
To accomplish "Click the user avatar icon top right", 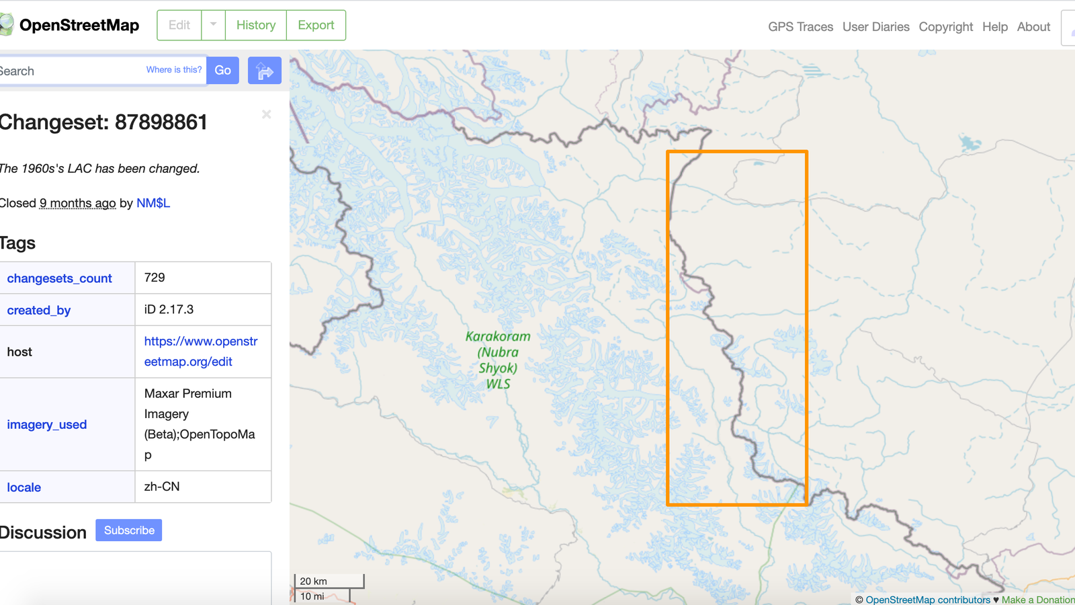I will (1070, 27).
